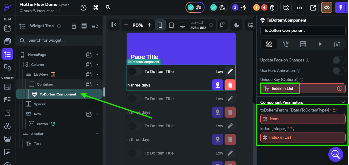349x165 pixels.
Task: Open the Firestore database sidebar icon
Action: point(7,87)
